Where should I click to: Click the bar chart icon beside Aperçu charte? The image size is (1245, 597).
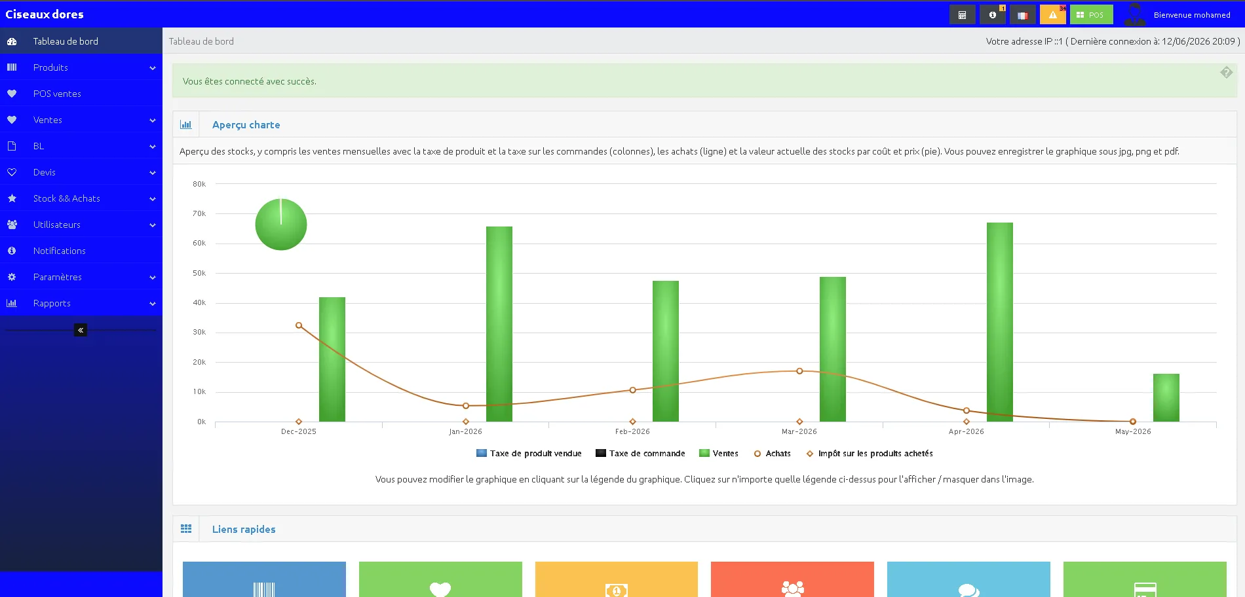(x=186, y=124)
